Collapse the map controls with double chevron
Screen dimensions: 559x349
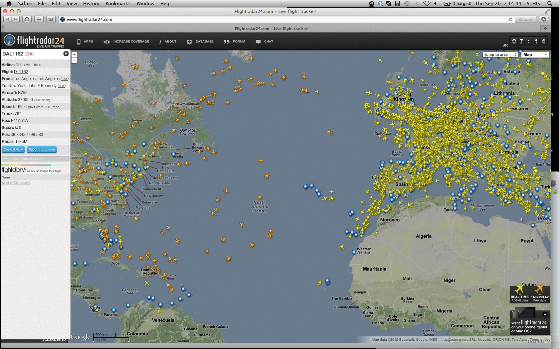[x=477, y=55]
